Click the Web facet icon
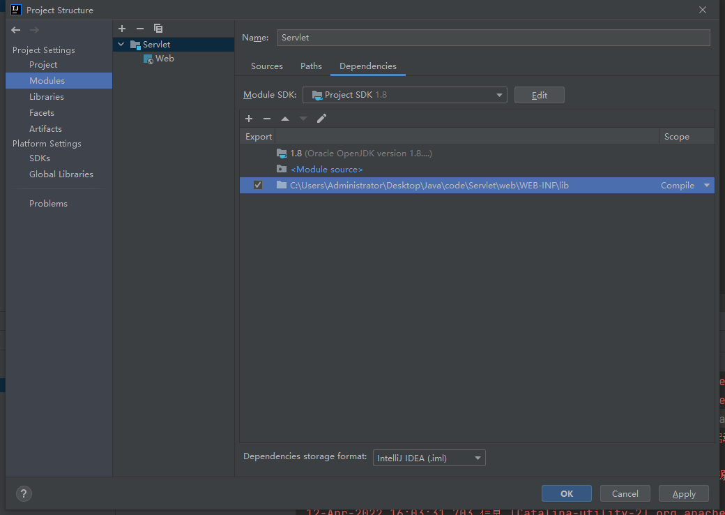This screenshot has height=515, width=725. tap(148, 59)
